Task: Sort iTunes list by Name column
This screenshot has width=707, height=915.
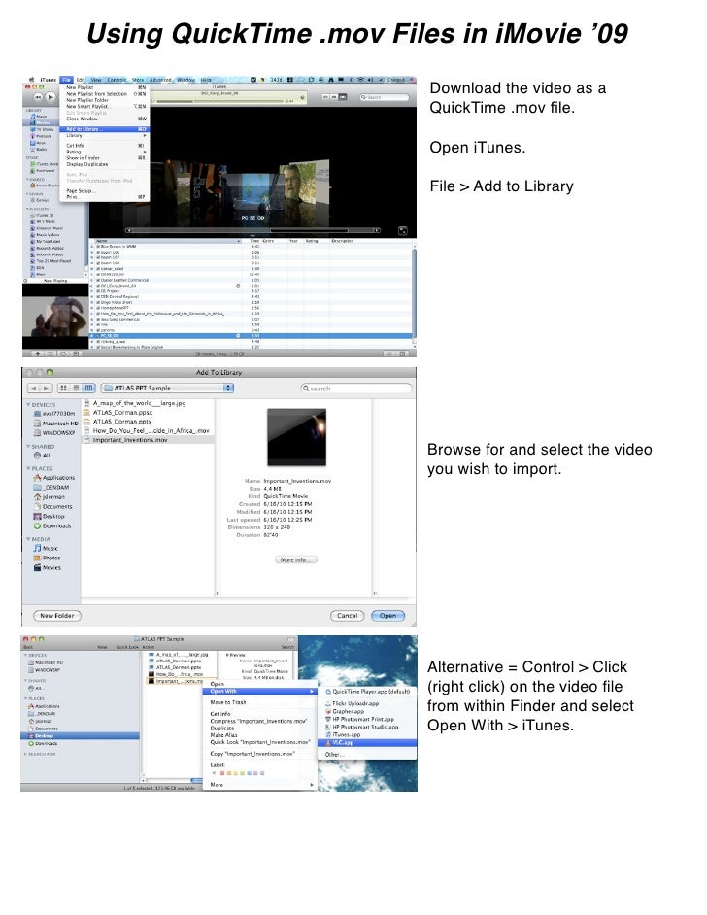Action: coord(167,241)
